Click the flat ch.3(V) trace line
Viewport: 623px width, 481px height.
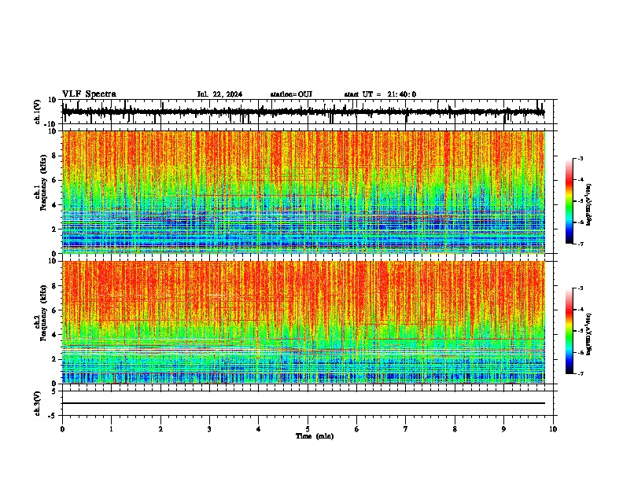coord(304,403)
